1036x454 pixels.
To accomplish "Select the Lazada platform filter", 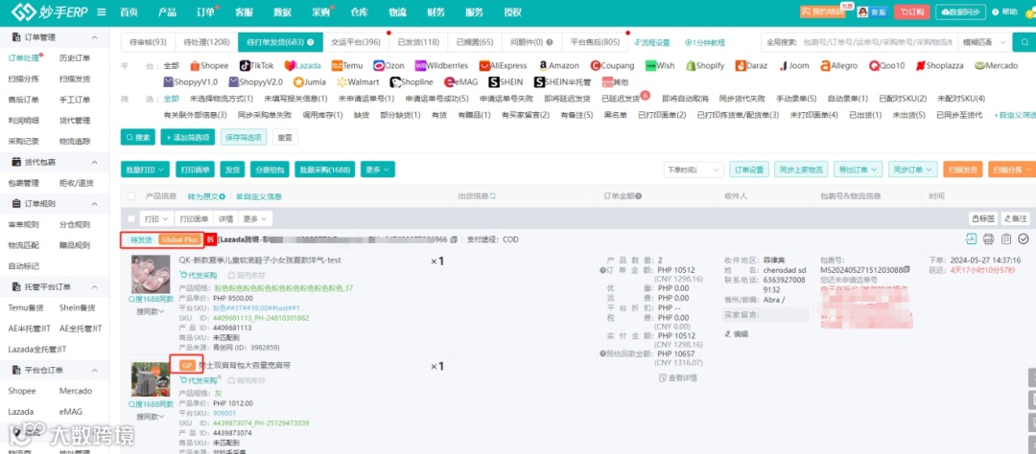I will (302, 65).
